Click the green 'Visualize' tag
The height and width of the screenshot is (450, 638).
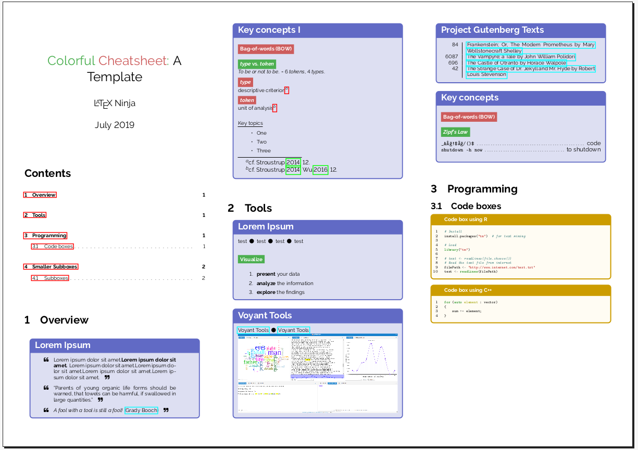coord(252,259)
